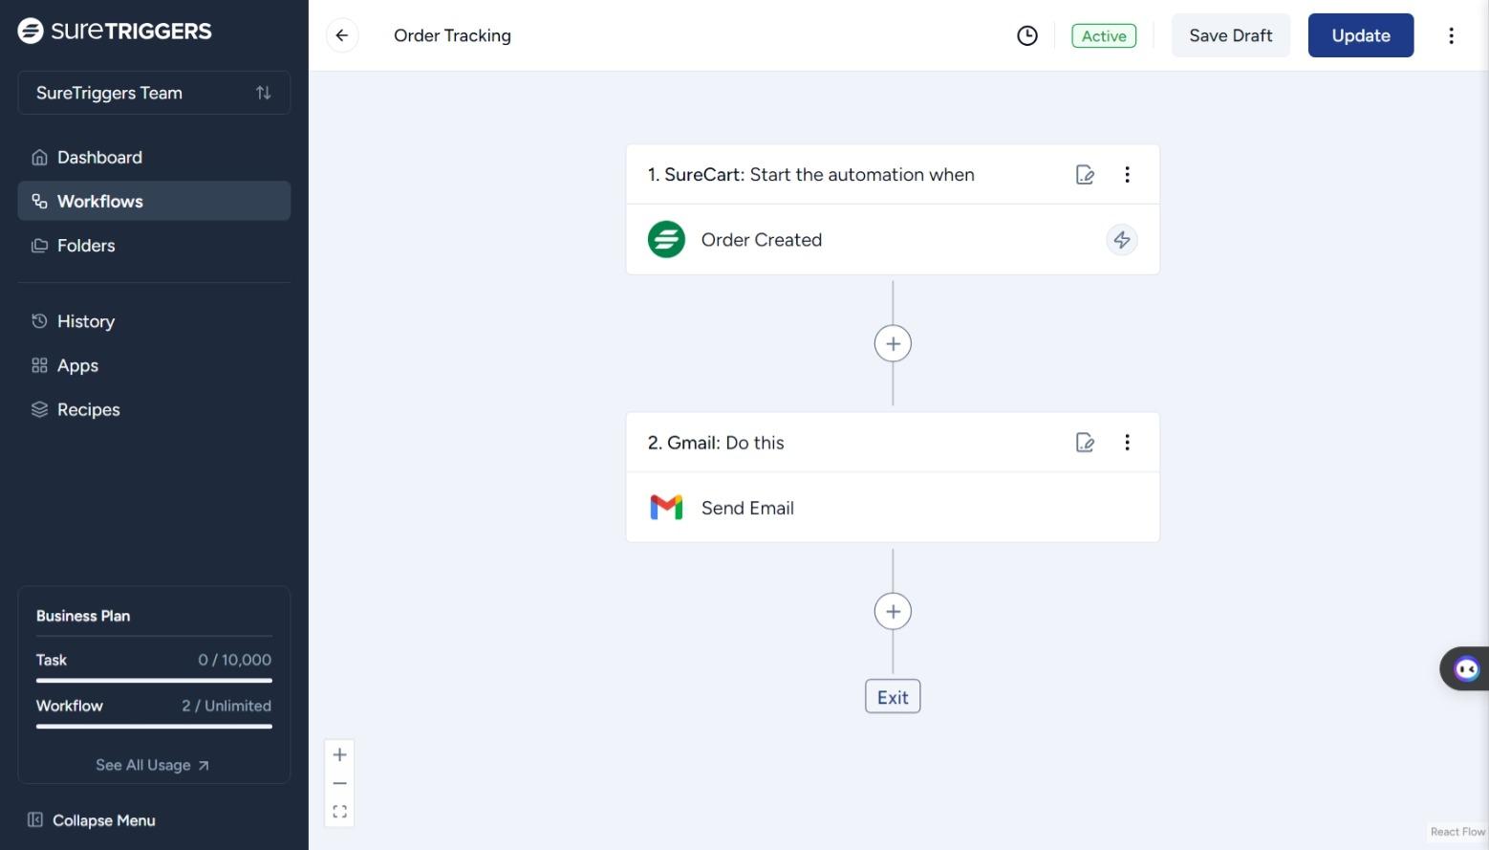This screenshot has width=1489, height=850.
Task: Click the Active status badge
Action: pos(1103,35)
